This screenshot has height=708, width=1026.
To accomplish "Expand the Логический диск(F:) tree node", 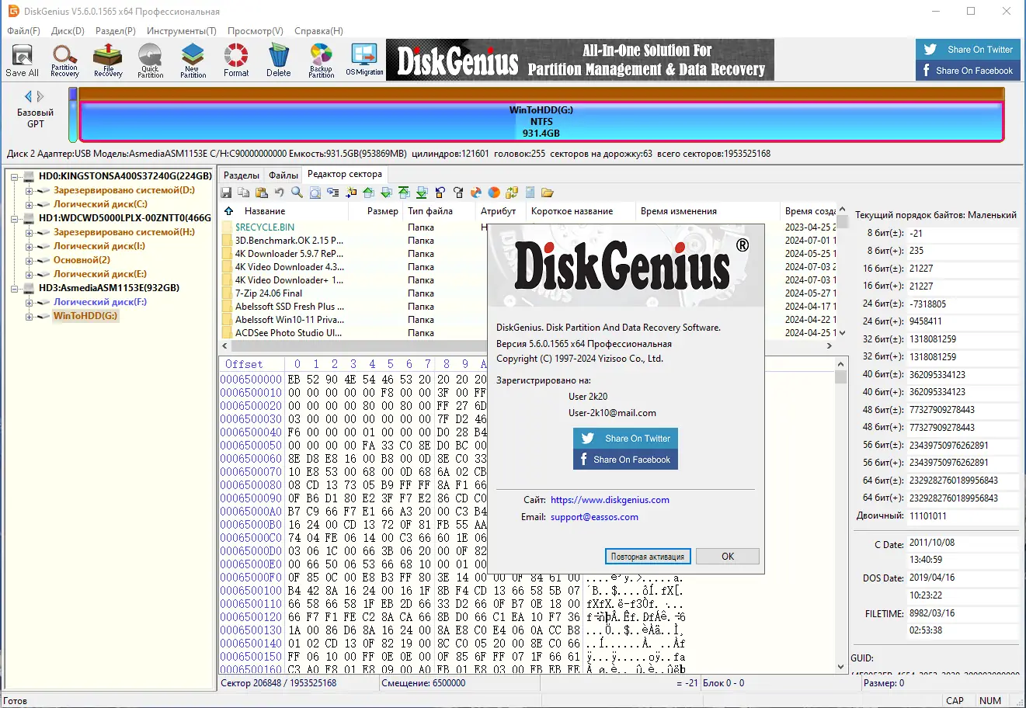I will 29,302.
